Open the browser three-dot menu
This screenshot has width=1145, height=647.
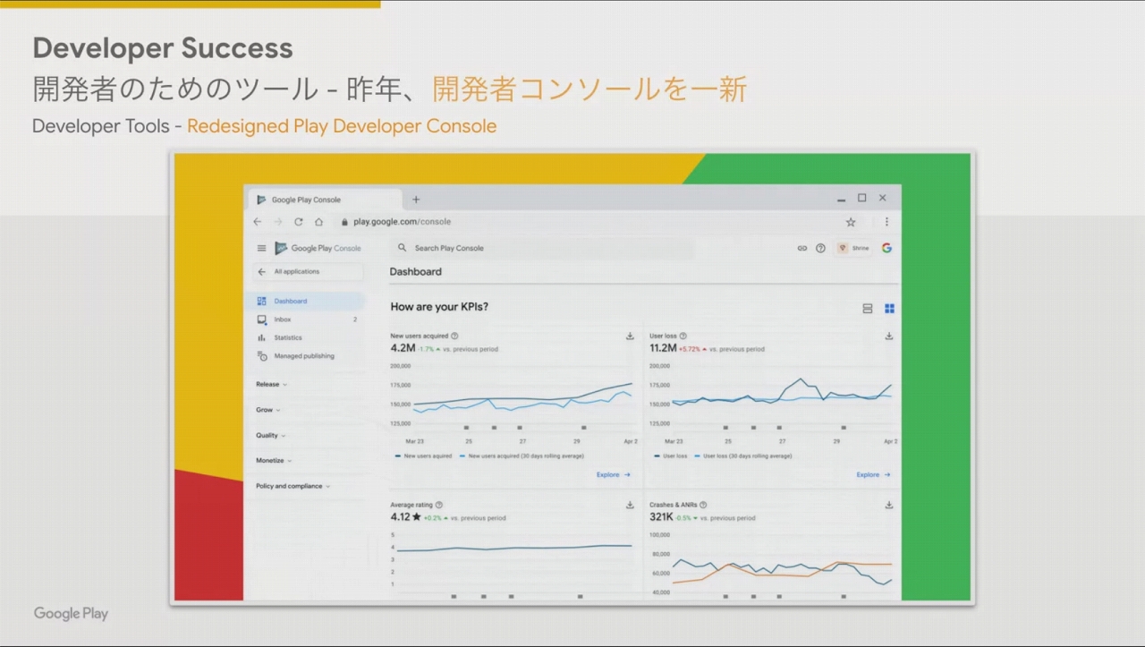pyautogui.click(x=886, y=222)
